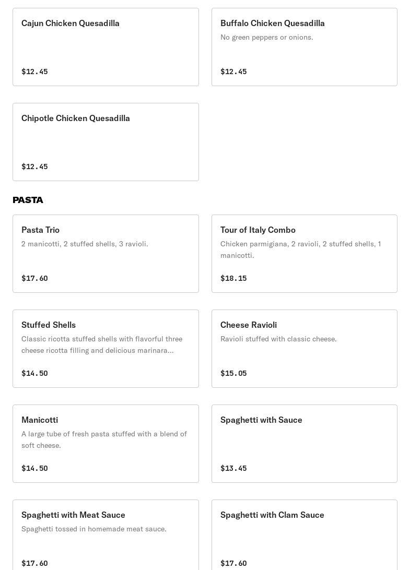Click the $13.45 Spaghetti with Sauce price

[233, 468]
